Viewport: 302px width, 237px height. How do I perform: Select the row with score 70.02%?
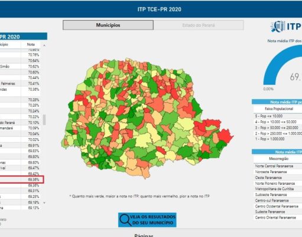tap(20, 140)
